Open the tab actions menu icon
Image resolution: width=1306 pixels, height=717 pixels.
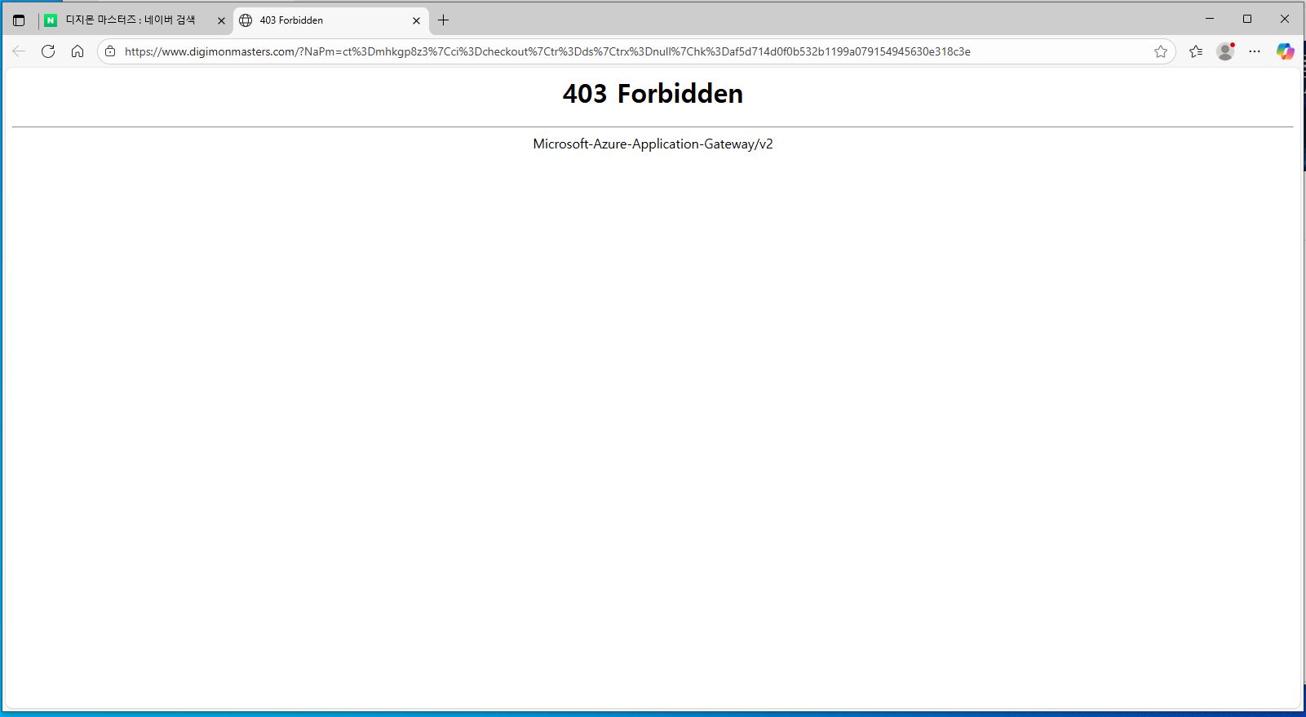[x=19, y=20]
